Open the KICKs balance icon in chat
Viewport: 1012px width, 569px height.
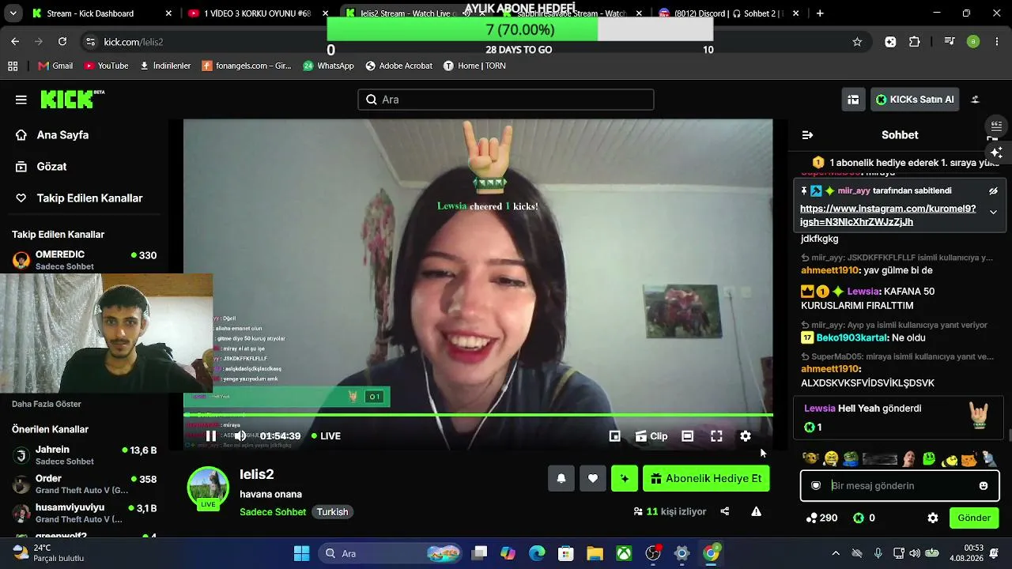coord(859,518)
